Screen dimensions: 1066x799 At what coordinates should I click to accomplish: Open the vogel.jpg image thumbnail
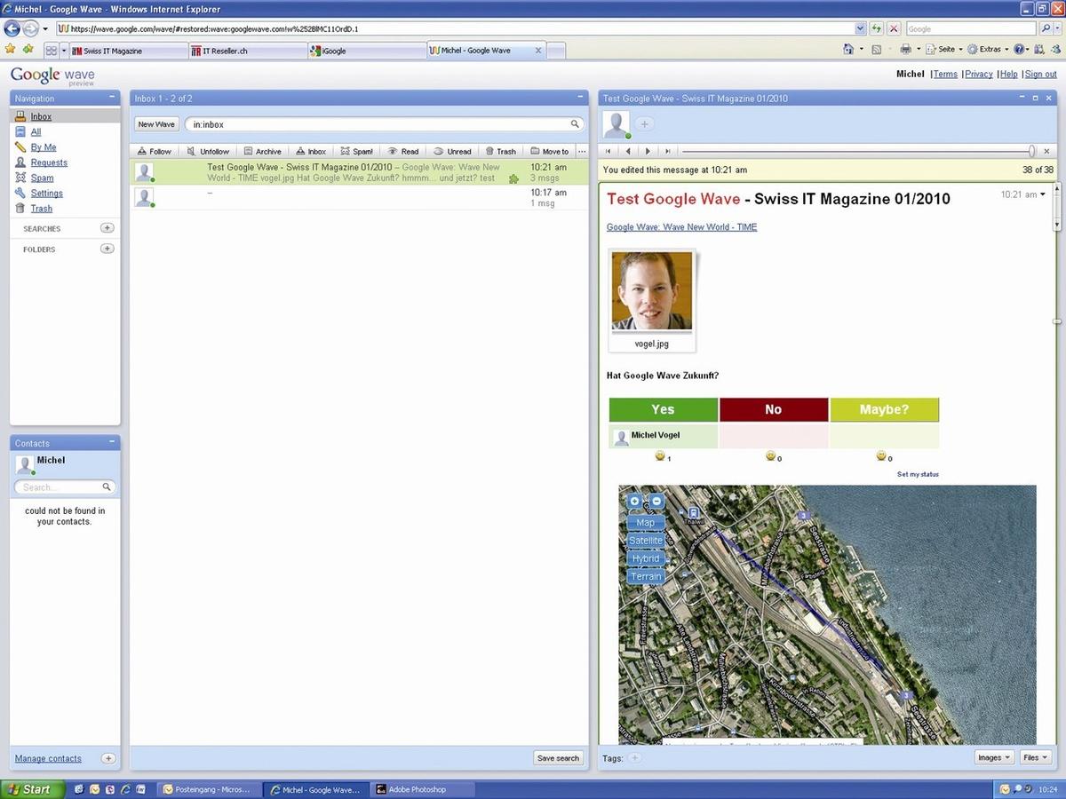click(x=652, y=291)
